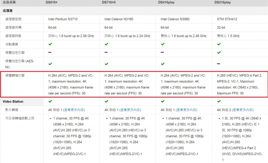Select the DS716+II column header
Image resolution: width=268 pixels, height=163 pixels.
coord(109,2)
